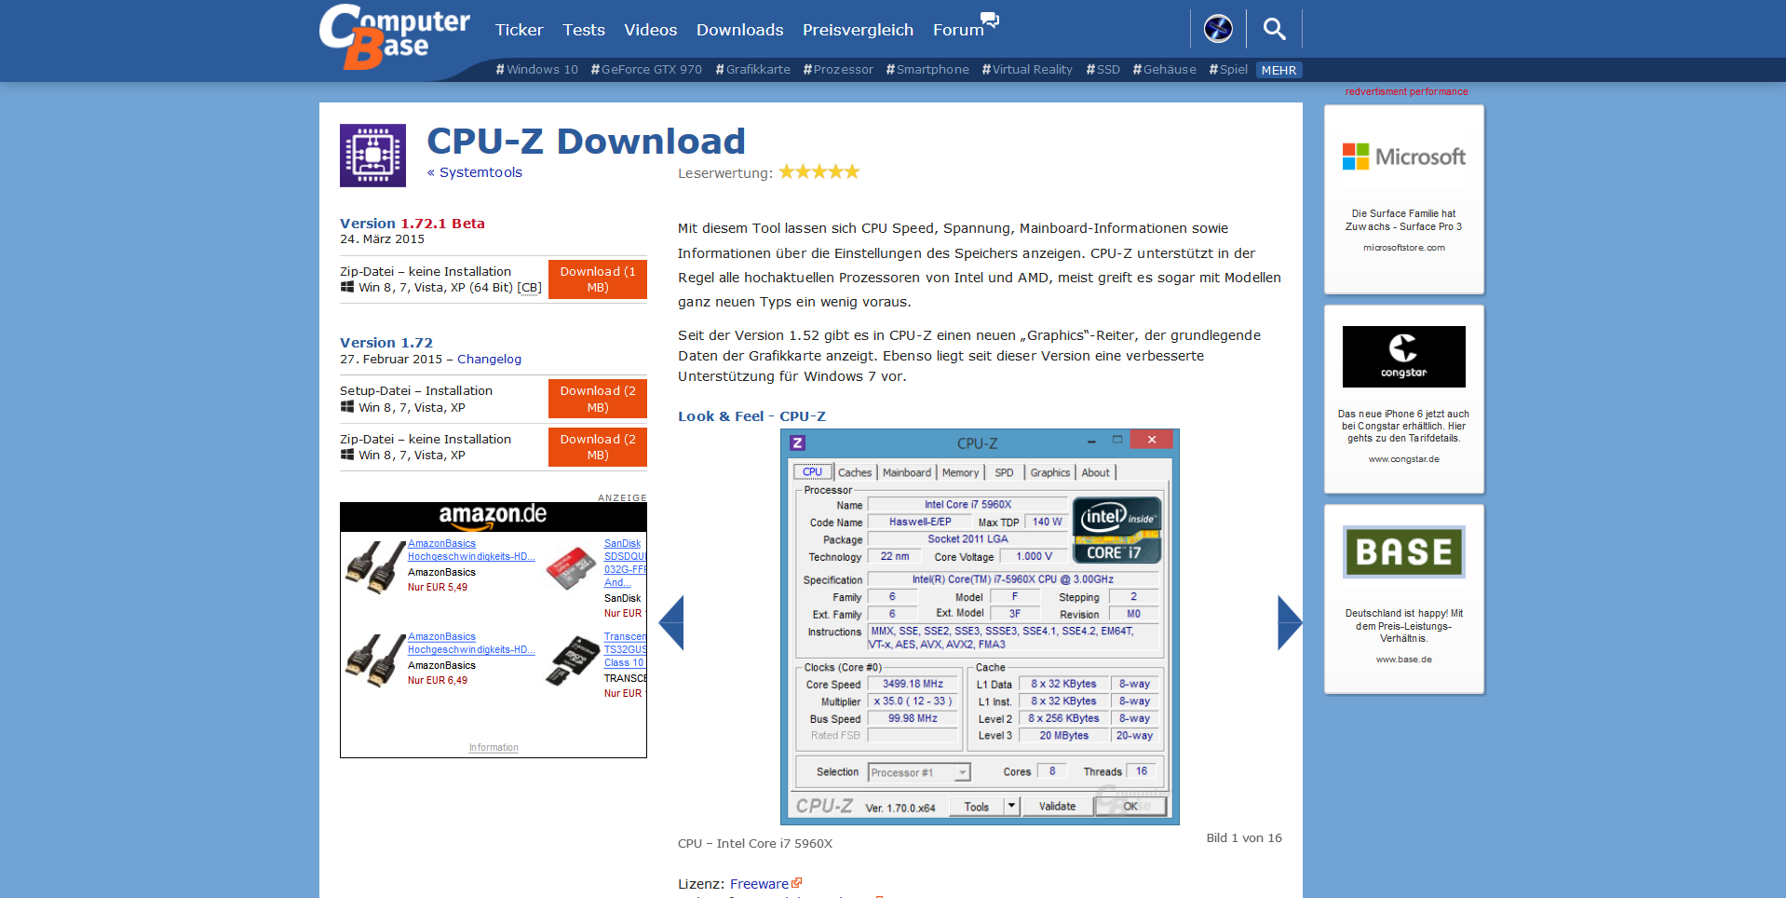Open the CPU-Z screenshot image
This screenshot has width=1786, height=898.
pos(980,627)
